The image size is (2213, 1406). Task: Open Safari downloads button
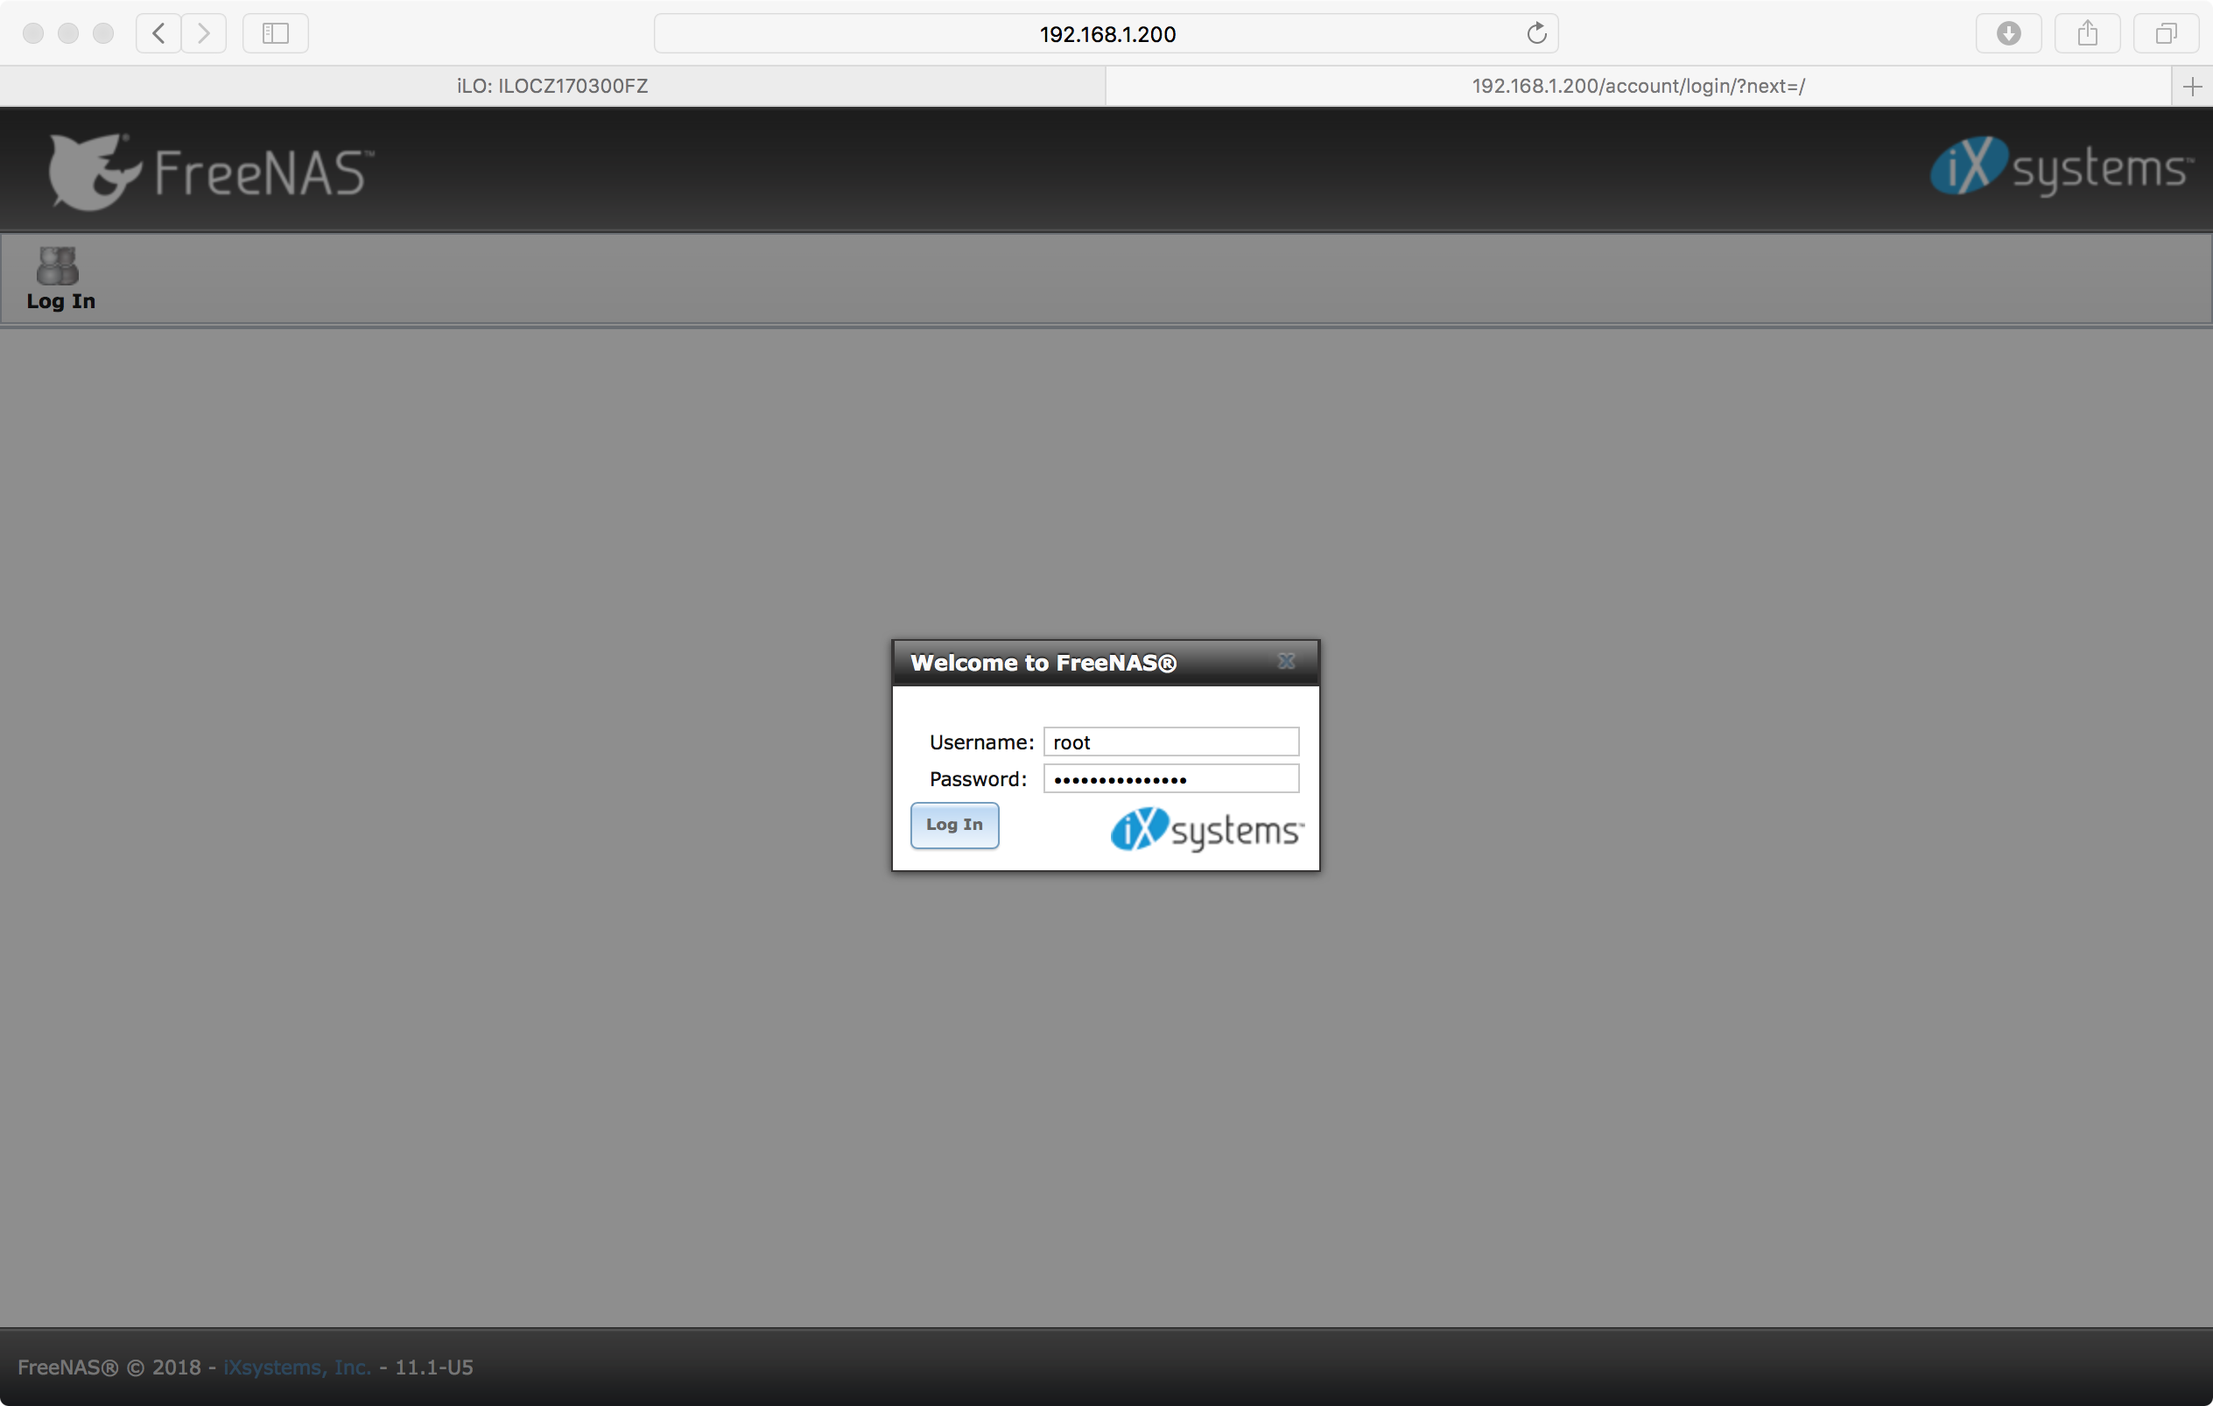(x=2008, y=34)
